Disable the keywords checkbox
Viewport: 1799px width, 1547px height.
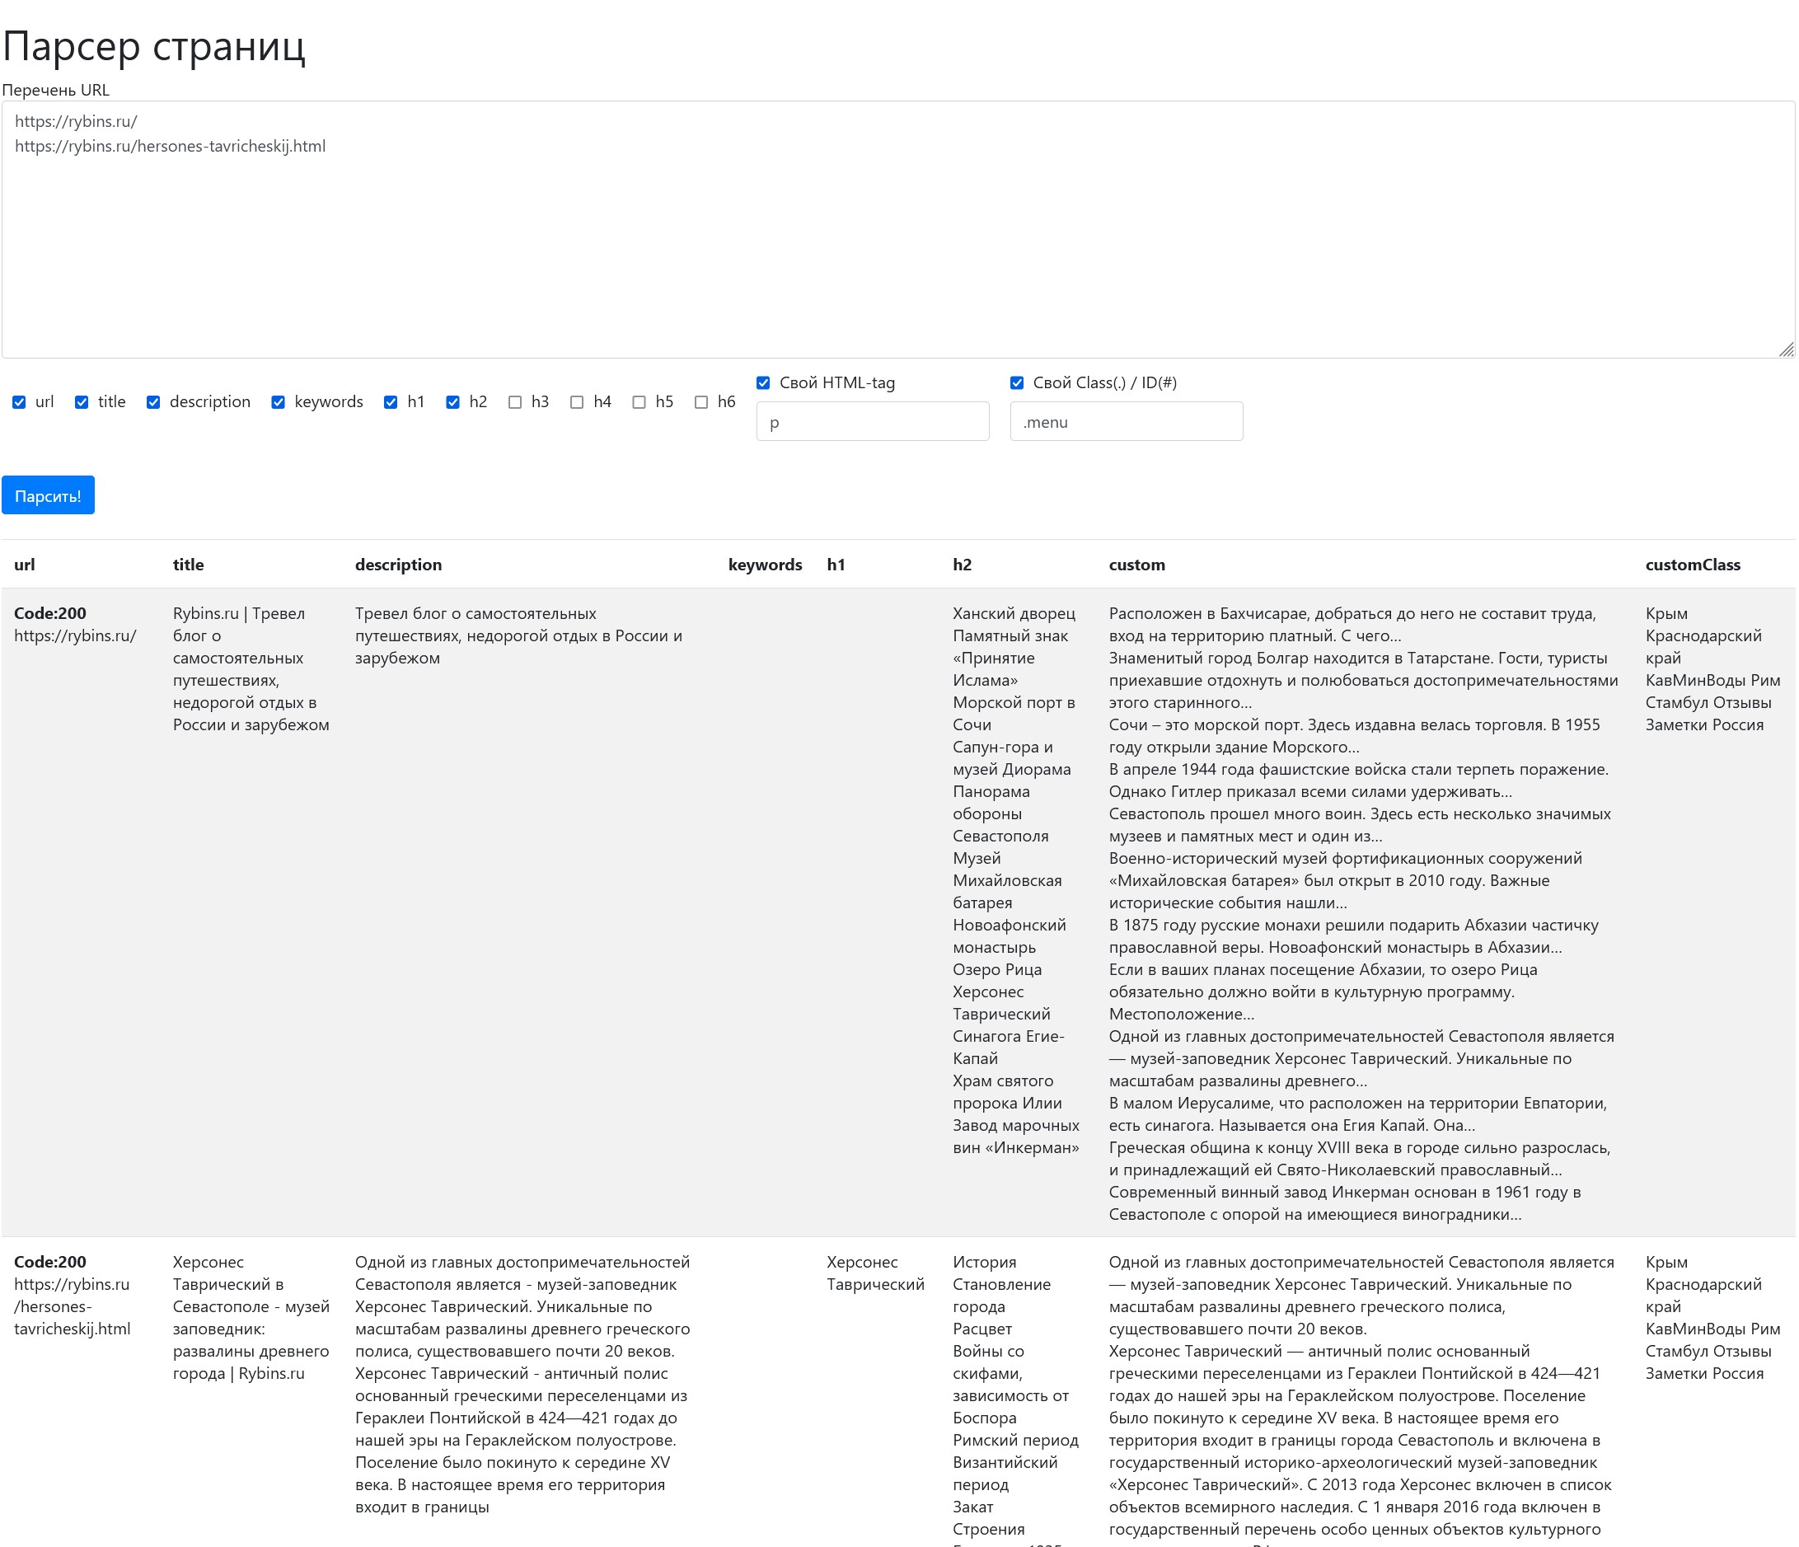pos(278,402)
